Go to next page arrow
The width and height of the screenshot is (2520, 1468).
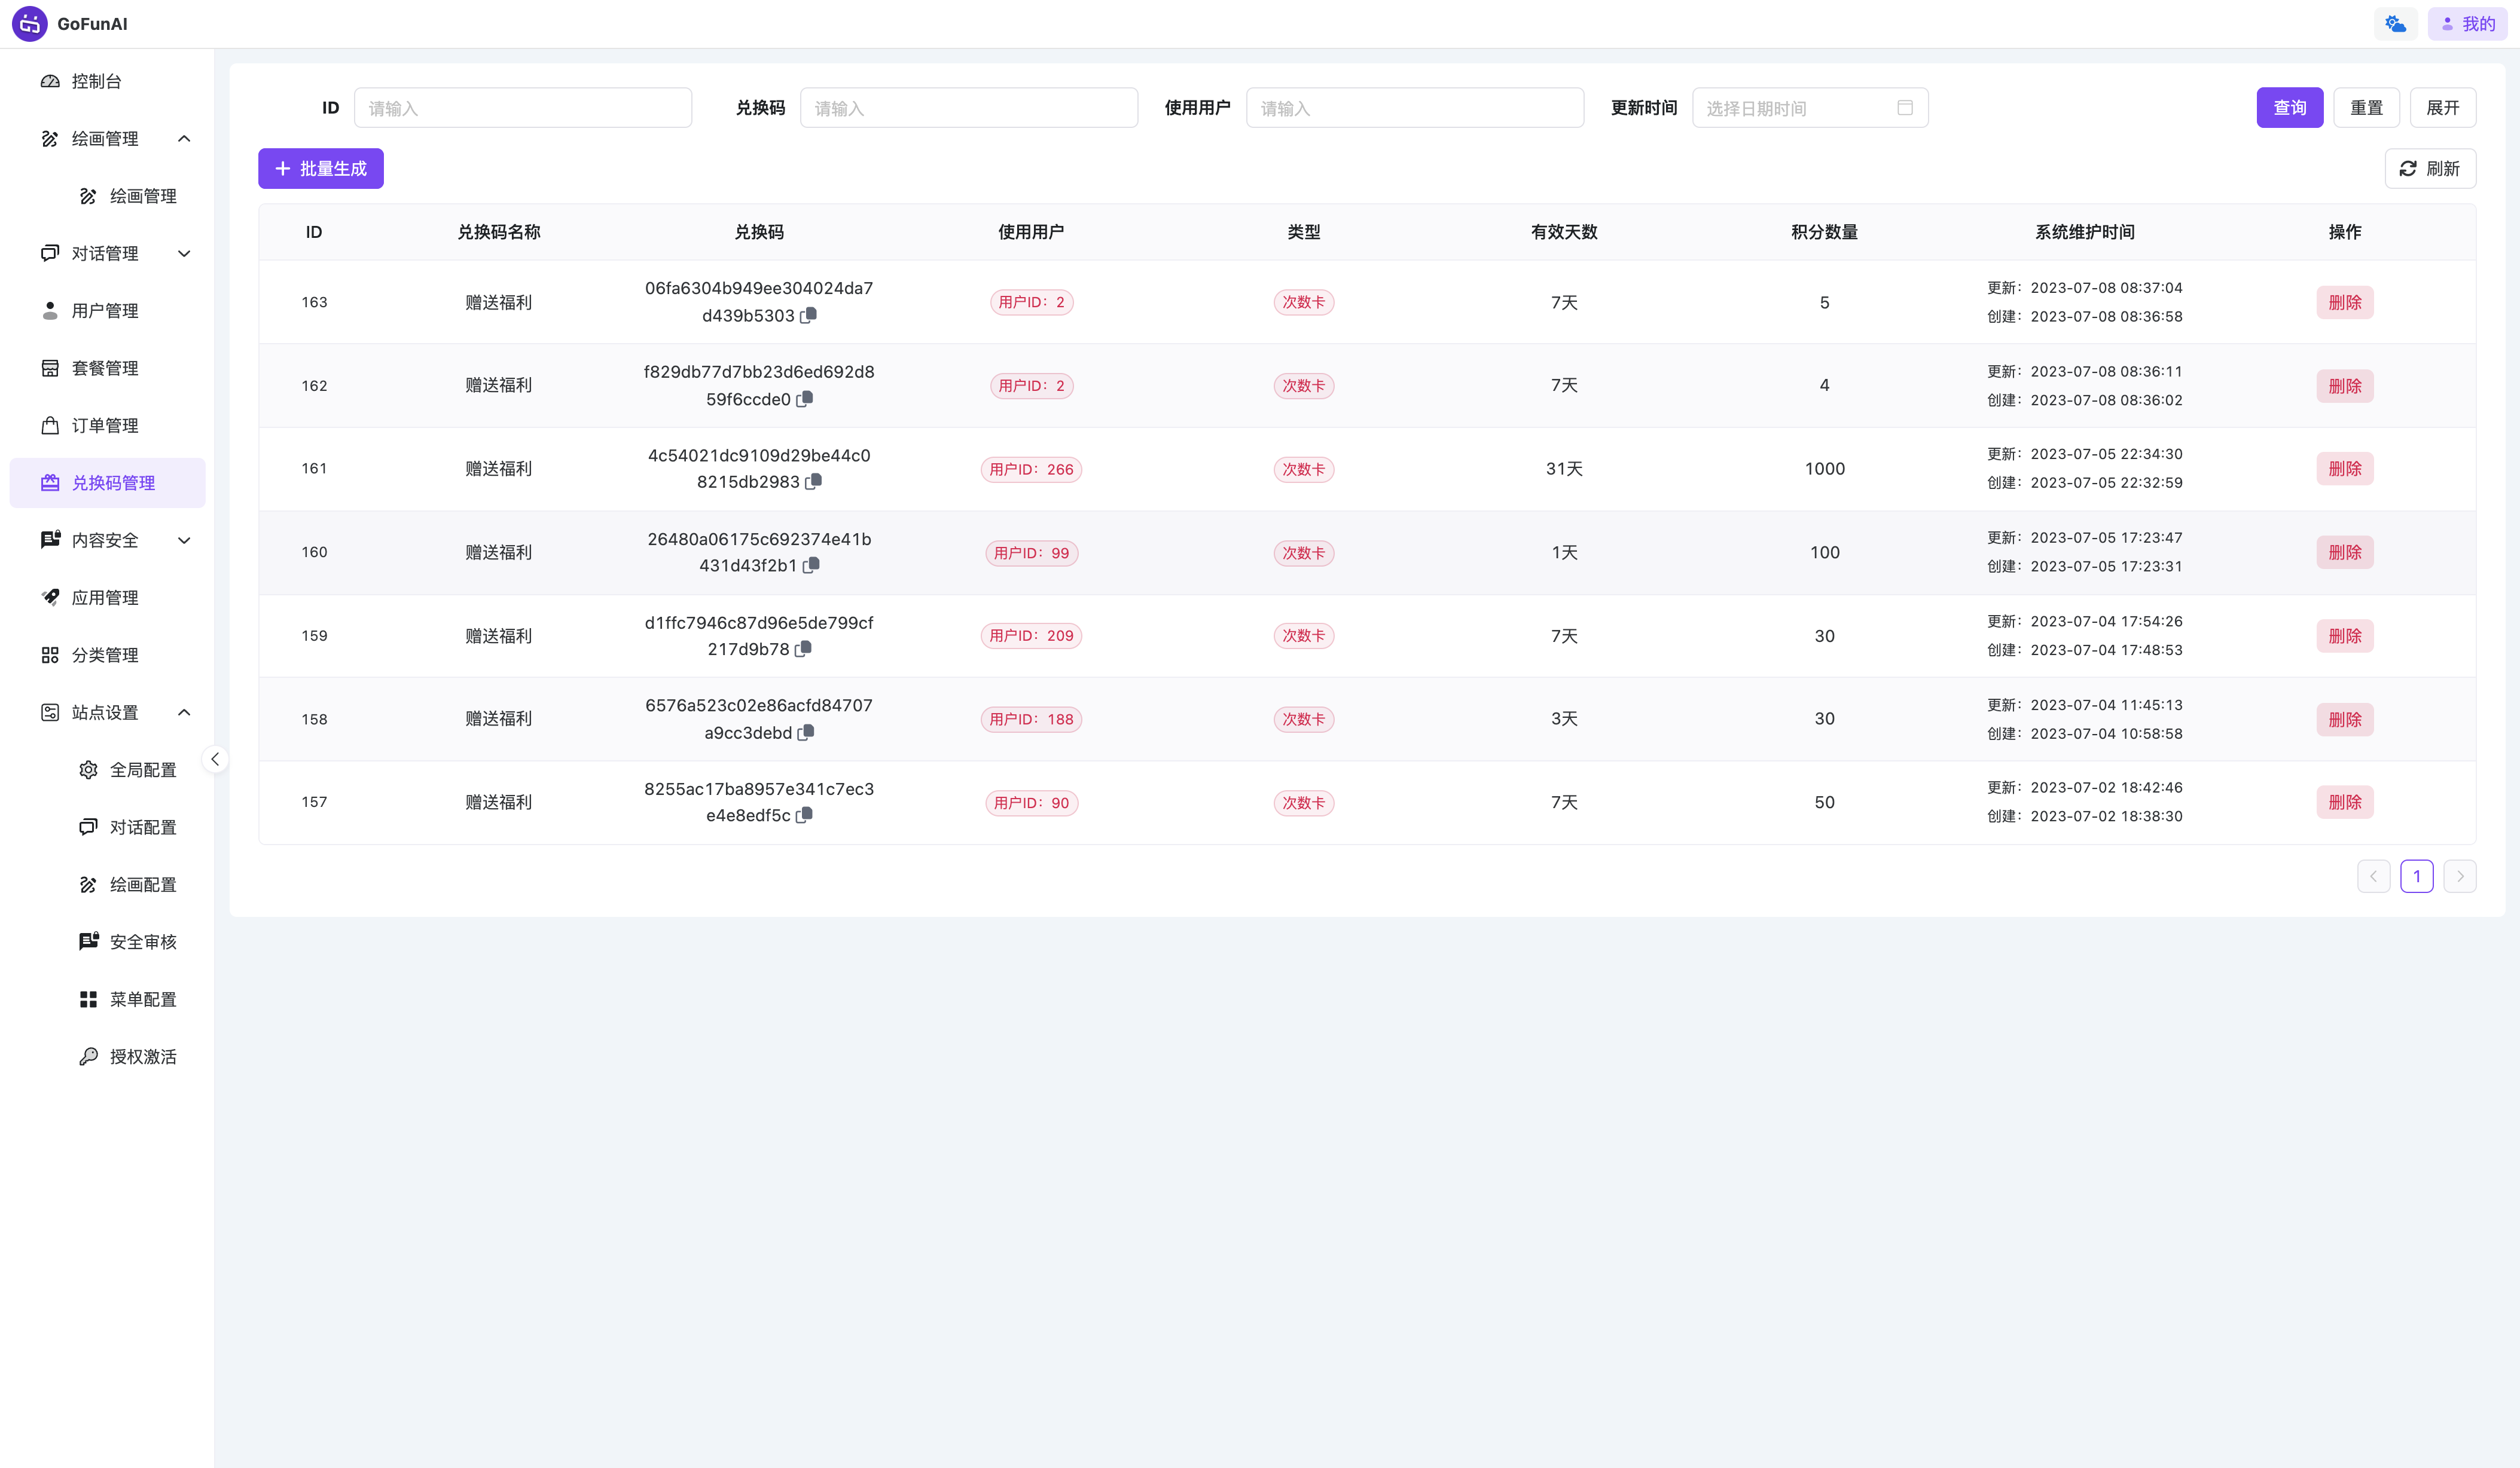point(2459,876)
